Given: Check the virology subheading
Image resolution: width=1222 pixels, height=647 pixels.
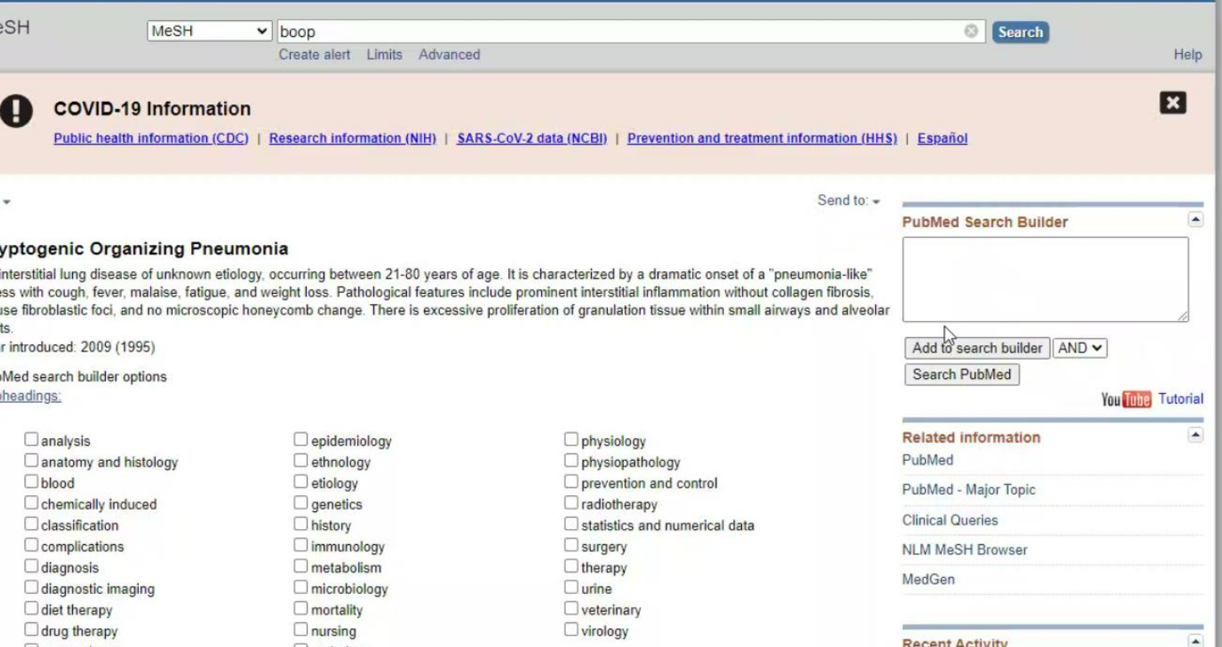Looking at the screenshot, I should [x=571, y=629].
